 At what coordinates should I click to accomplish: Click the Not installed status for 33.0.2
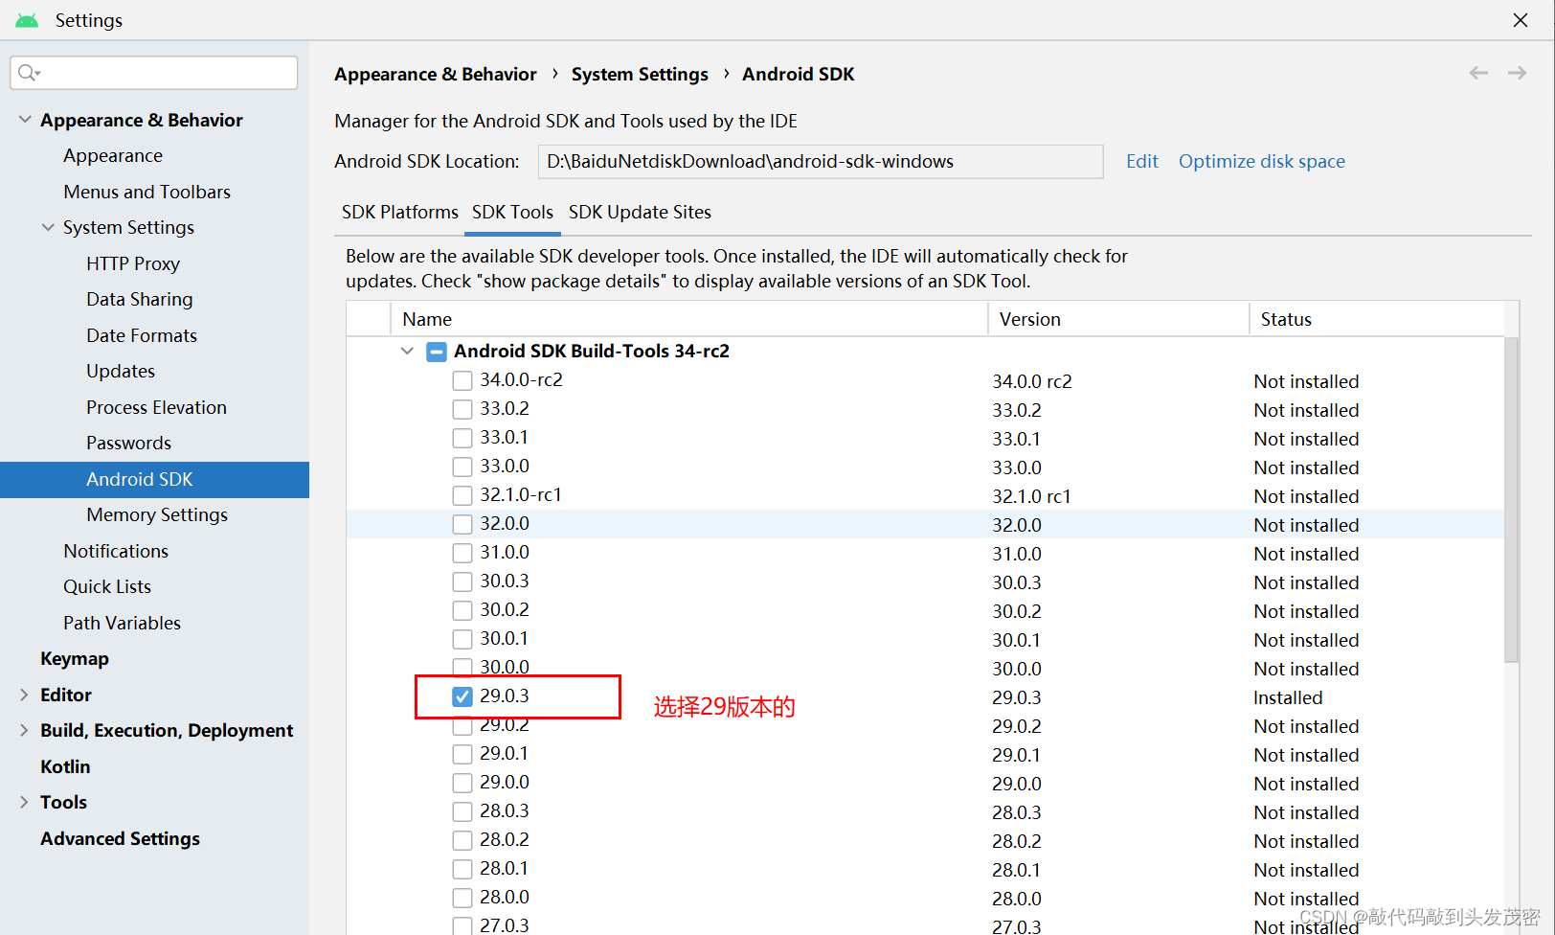[x=1306, y=410]
